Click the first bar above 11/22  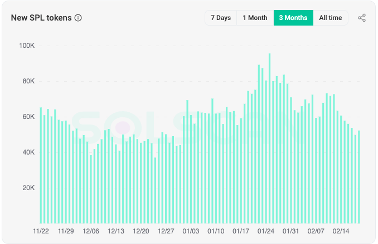(x=41, y=166)
